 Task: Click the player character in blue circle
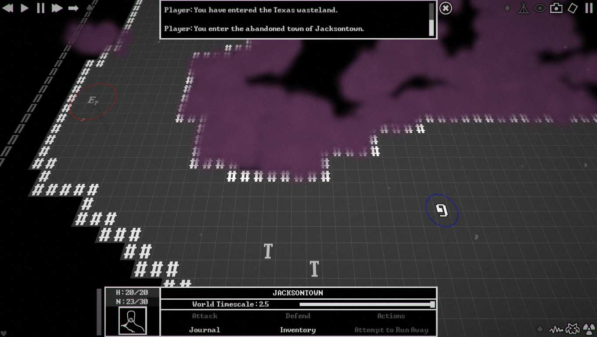tap(442, 211)
